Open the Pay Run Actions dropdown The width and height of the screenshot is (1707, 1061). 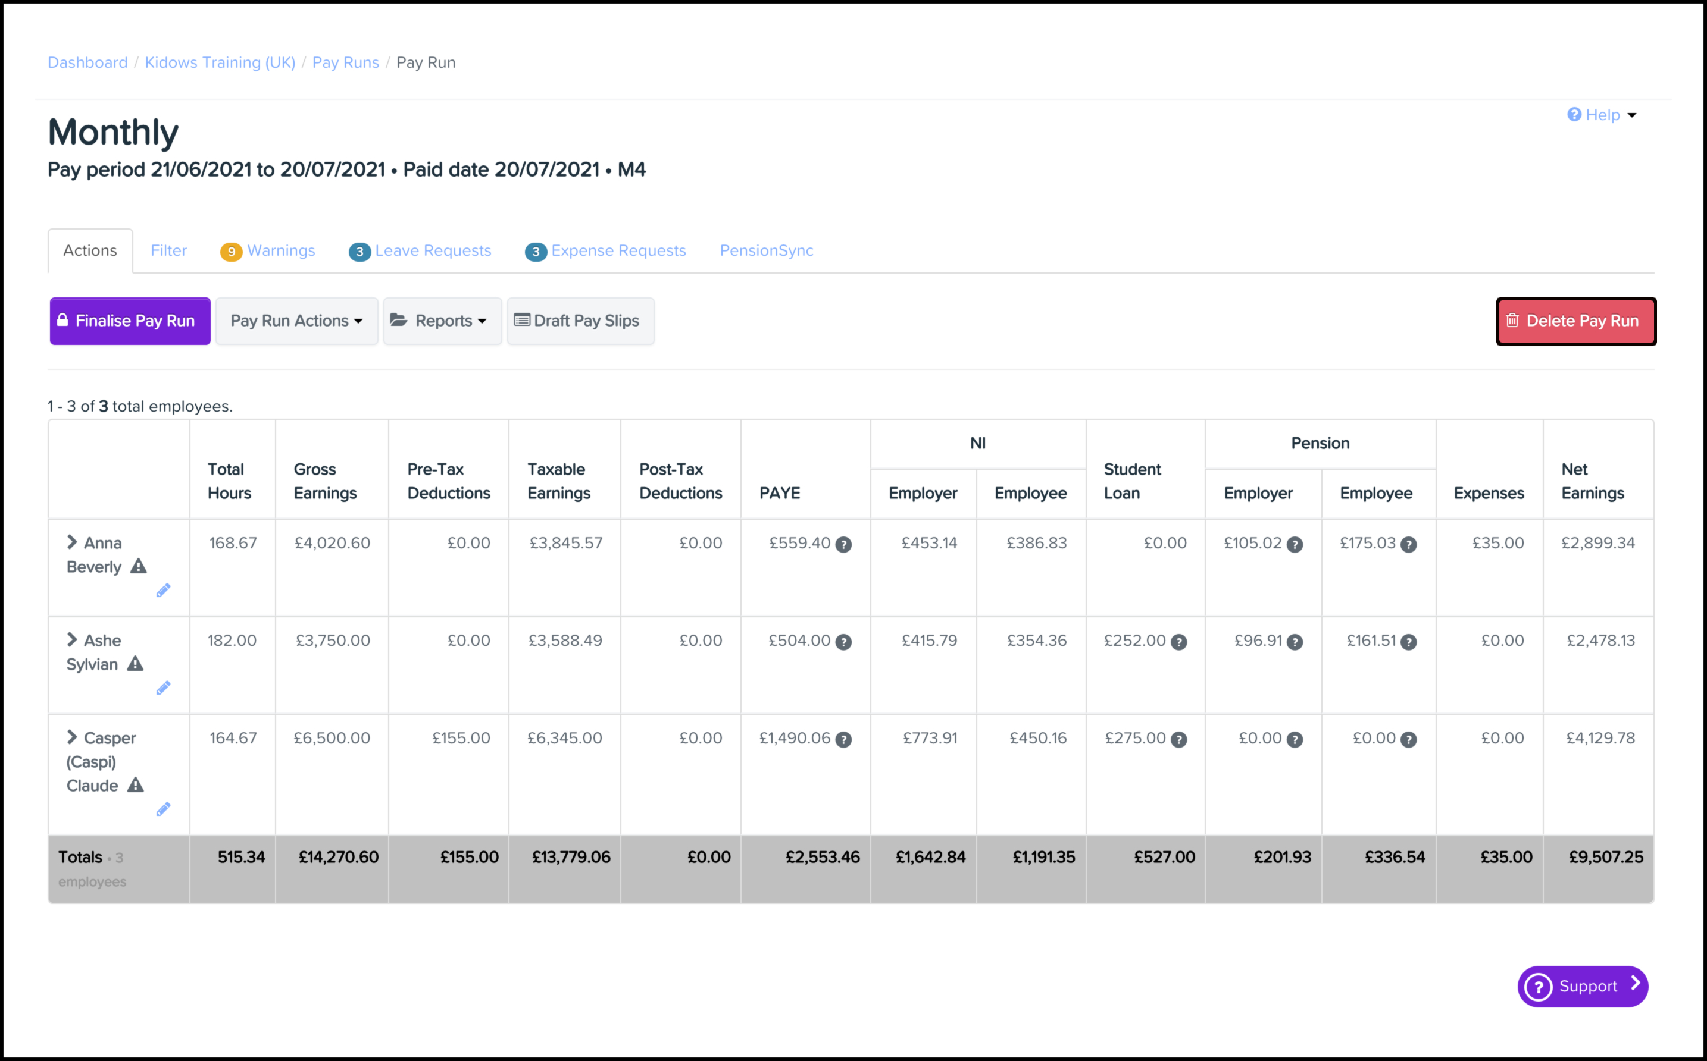tap(296, 321)
